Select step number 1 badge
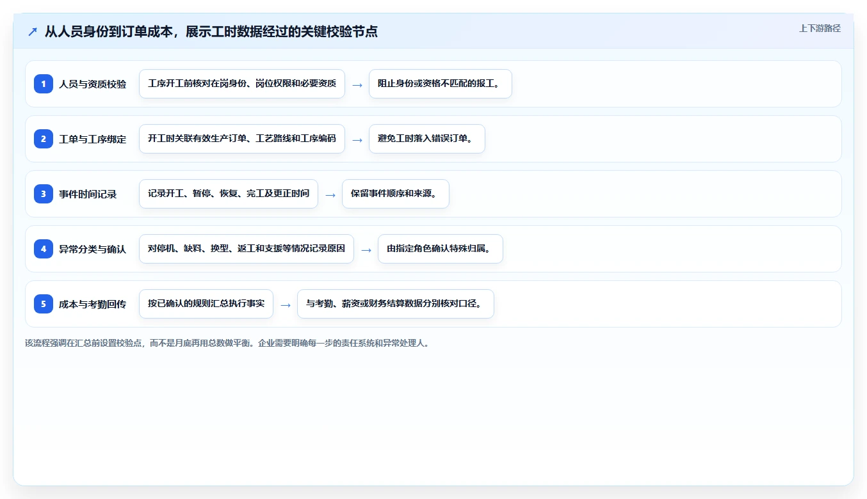The height and width of the screenshot is (499, 867). [44, 84]
